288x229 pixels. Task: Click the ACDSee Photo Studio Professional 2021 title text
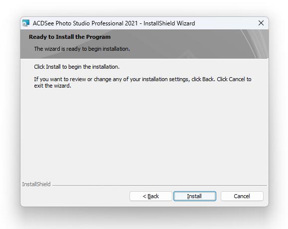[85, 23]
